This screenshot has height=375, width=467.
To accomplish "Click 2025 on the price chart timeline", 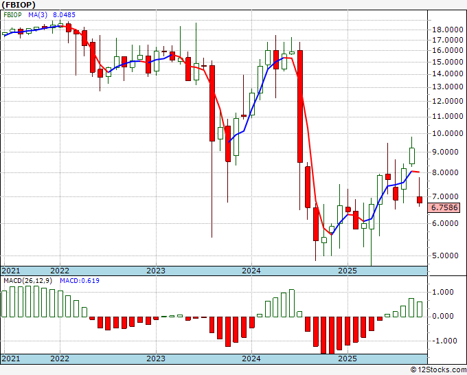I will click(348, 271).
